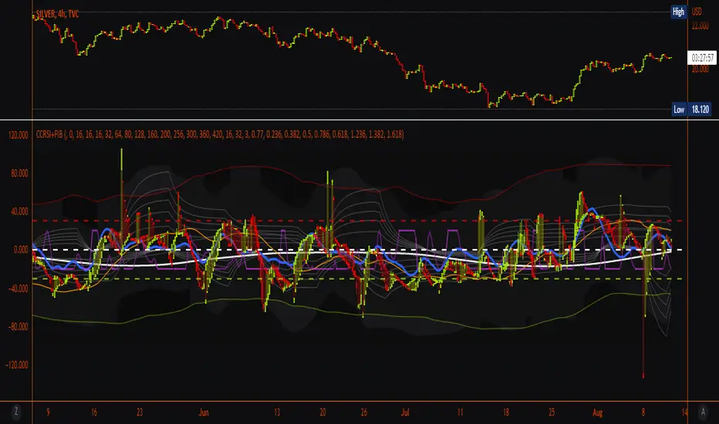Click the 03:27:57 bar countdown label
The height and width of the screenshot is (424, 719).
703,59
